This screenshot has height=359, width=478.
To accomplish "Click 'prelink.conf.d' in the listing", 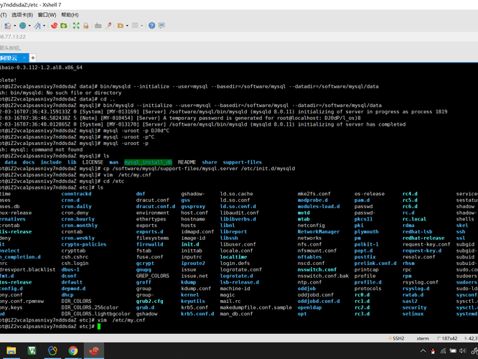I will point(375,264).
